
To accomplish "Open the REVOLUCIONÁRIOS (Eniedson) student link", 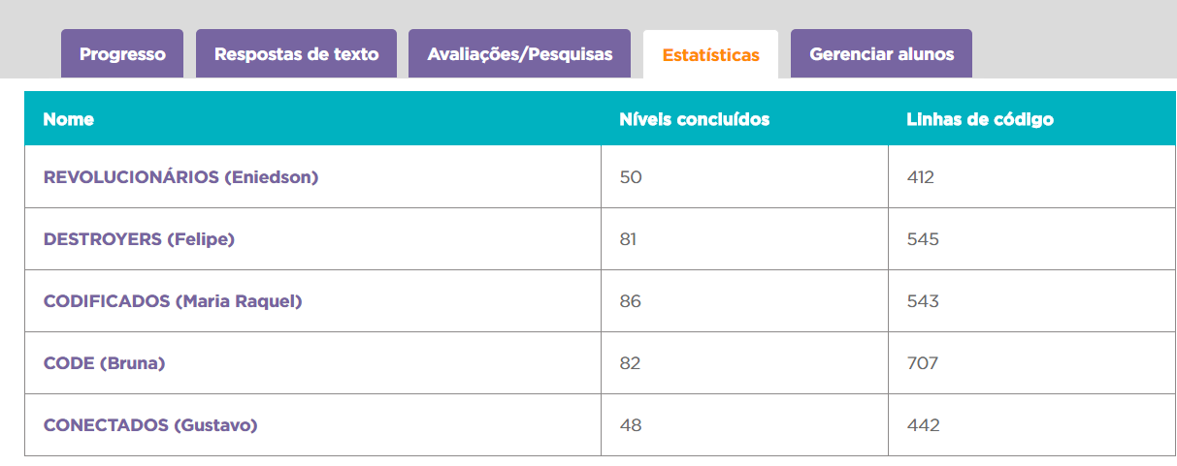I will pyautogui.click(x=180, y=177).
